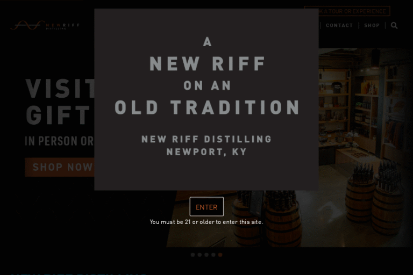The height and width of the screenshot is (275, 413).
Task: Click the New Riff Distilling wave logo
Action: (45, 25)
